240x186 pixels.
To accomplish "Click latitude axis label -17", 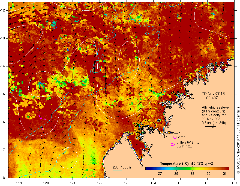I will (x=3, y=150).
